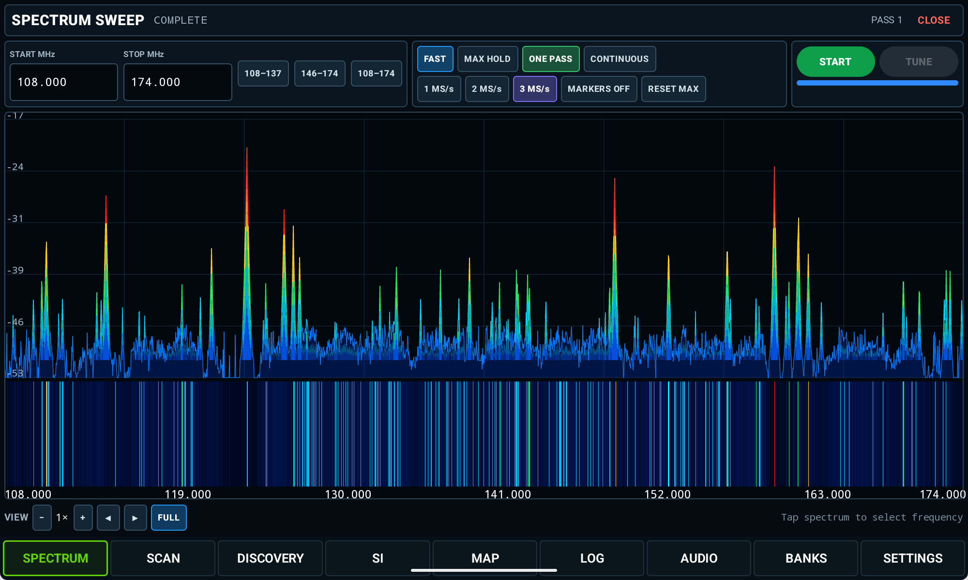Screen dimensions: 968x580
Task: Click the 163.000 axis label
Action: coord(828,494)
